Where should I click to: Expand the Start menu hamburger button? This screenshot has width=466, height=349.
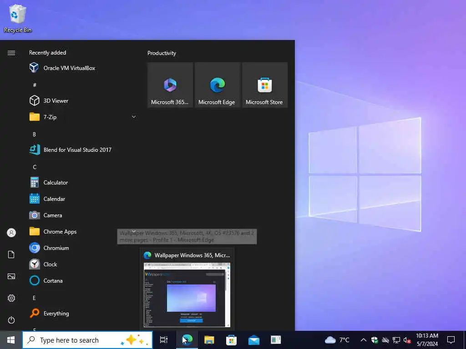pyautogui.click(x=11, y=53)
